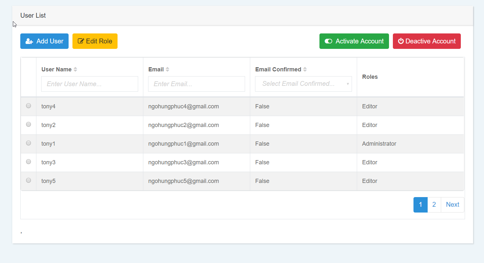Sort by Email column arrows
The height and width of the screenshot is (263, 484).
(167, 69)
